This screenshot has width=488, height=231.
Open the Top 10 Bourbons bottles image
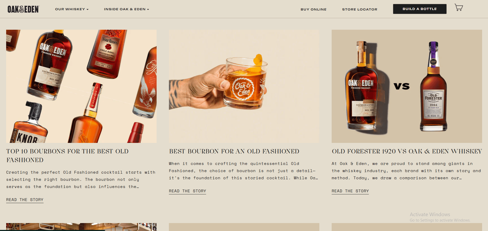tap(81, 86)
